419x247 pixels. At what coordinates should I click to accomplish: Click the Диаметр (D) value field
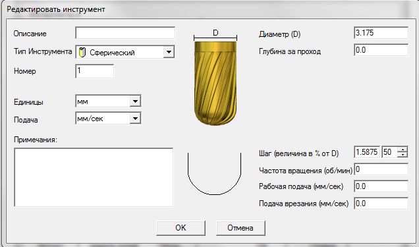[381, 33]
